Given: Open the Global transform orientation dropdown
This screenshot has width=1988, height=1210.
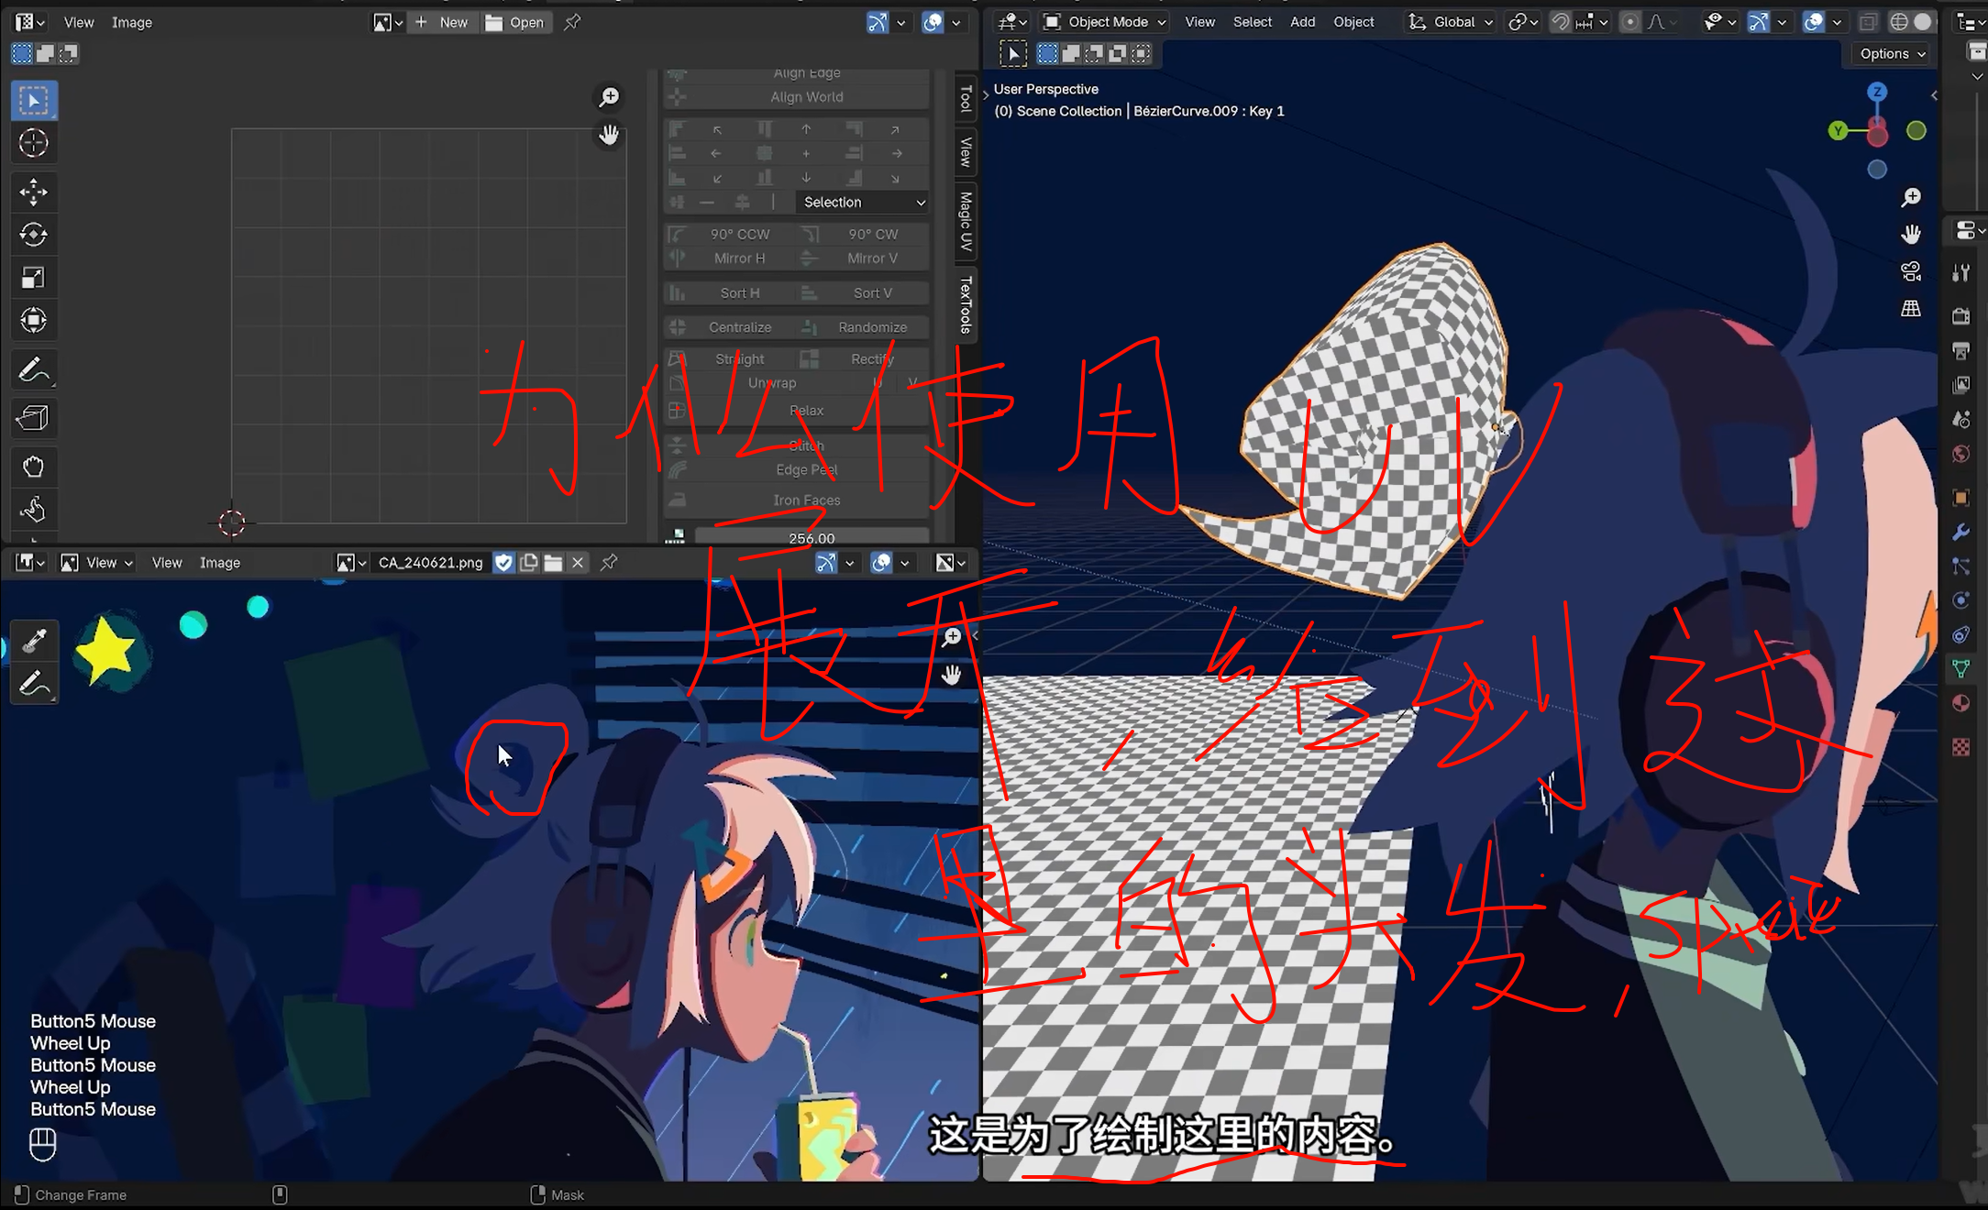Looking at the screenshot, I should 1451,22.
